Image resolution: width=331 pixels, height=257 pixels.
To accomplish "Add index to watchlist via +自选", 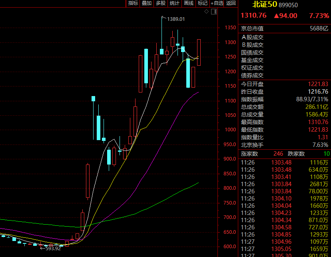I will [x=217, y=3].
